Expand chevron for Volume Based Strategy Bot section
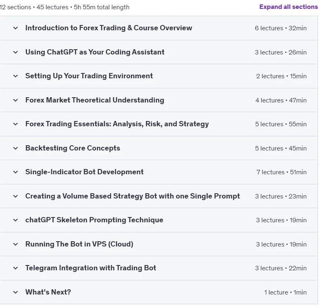Image resolution: width=320 pixels, height=307 pixels. pyautogui.click(x=15, y=196)
